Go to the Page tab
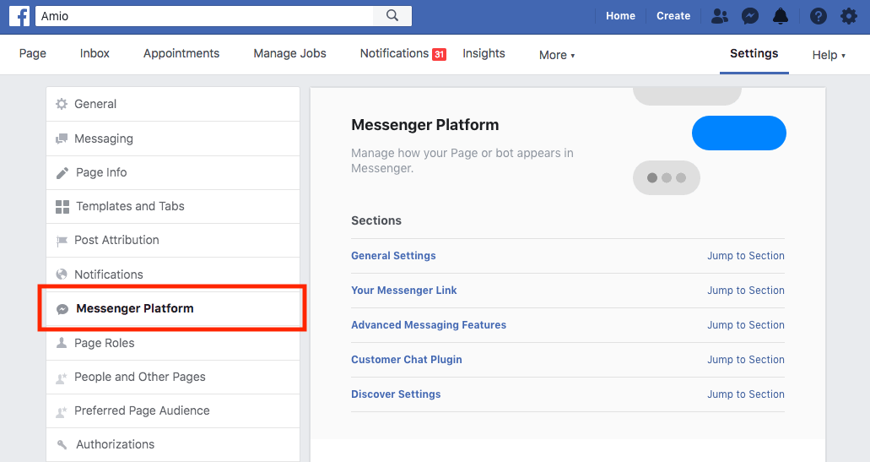Viewport: 870px width, 462px height. pos(33,53)
